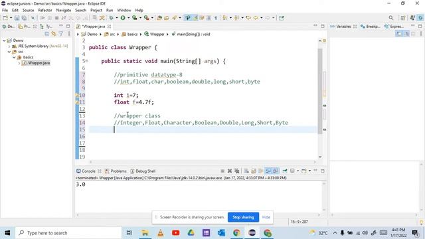Click the editor scroll-down arrow
Screen dimensions: 425x239
tap(320, 157)
